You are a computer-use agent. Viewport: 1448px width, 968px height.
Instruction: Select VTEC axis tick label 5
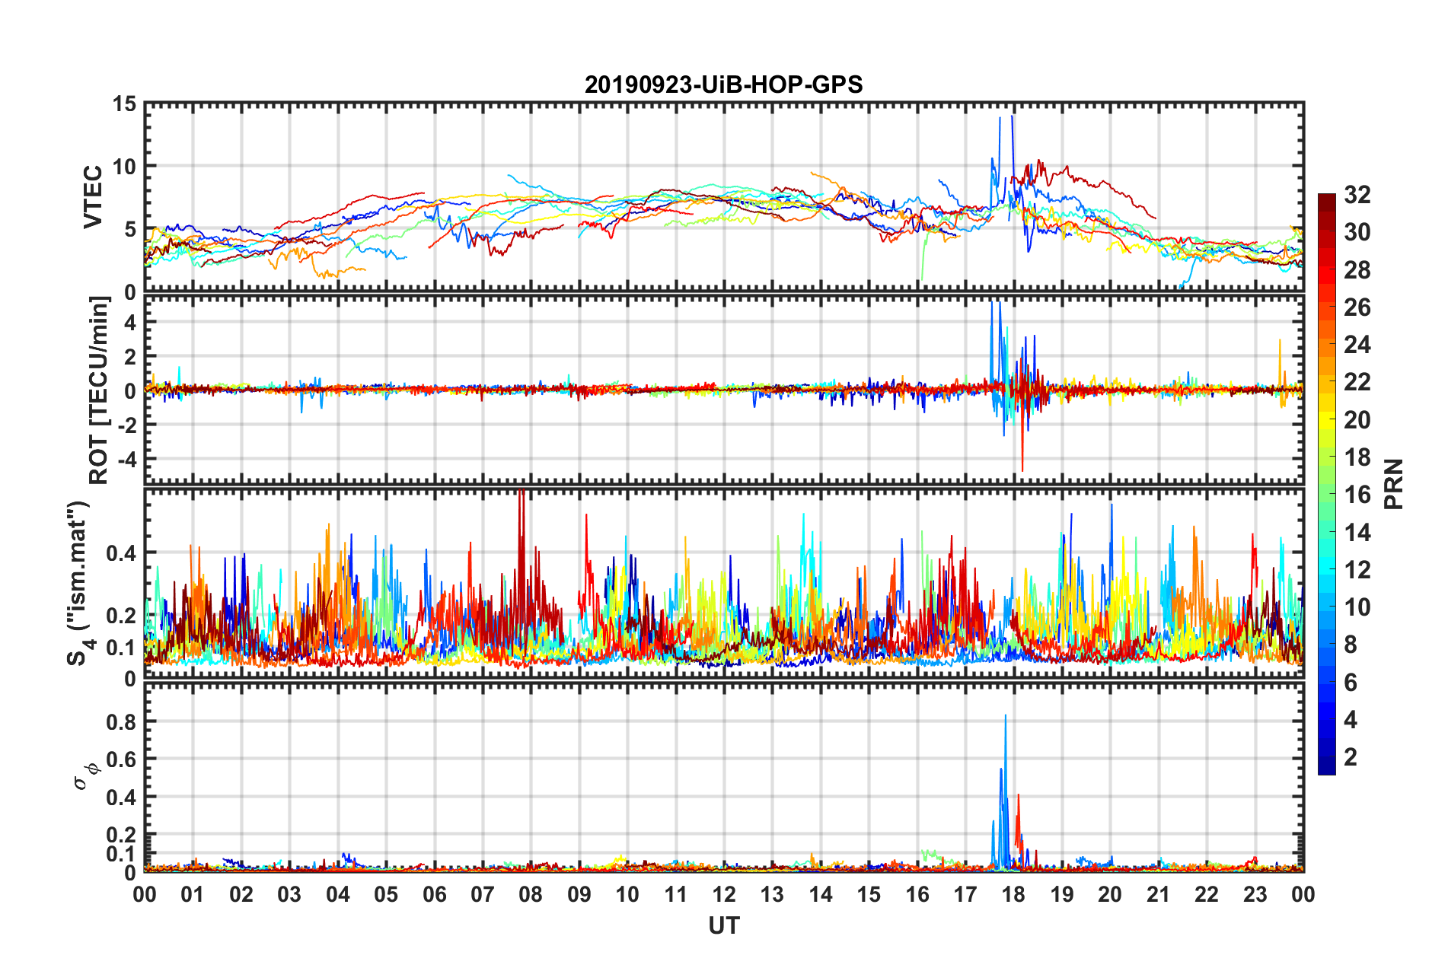tap(130, 229)
